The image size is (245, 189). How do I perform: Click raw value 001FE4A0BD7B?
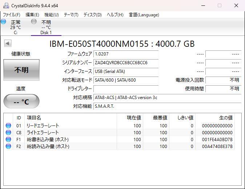pyautogui.click(x=217, y=139)
